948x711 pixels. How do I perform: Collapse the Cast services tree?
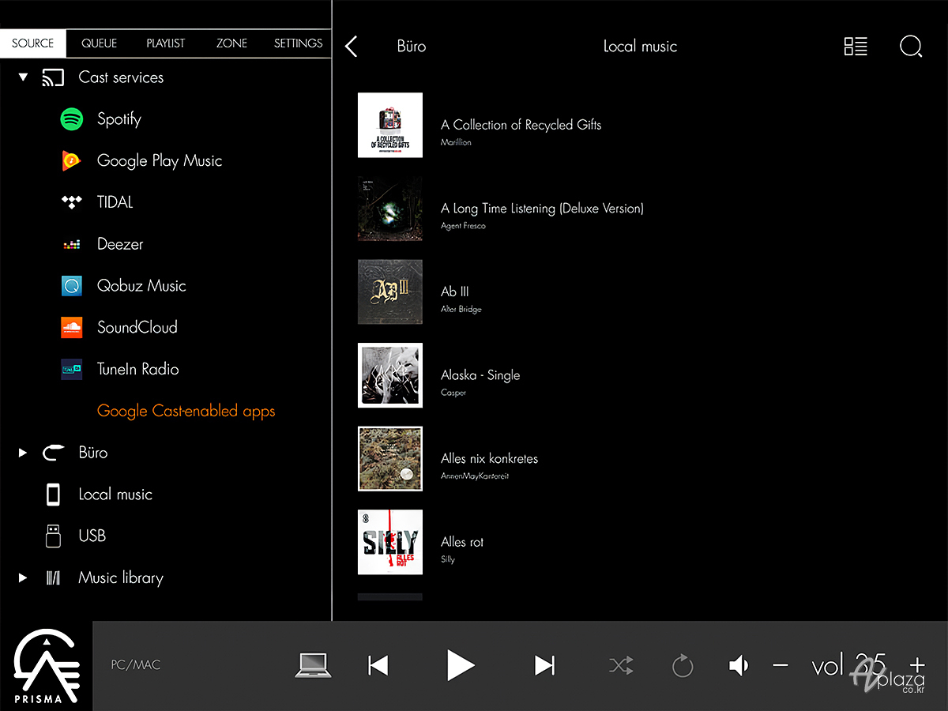(x=23, y=77)
